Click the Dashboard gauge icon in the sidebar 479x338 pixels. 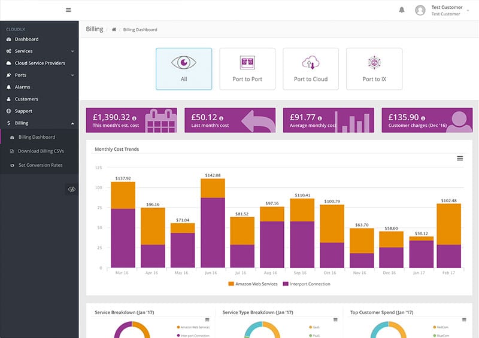pyautogui.click(x=8, y=39)
